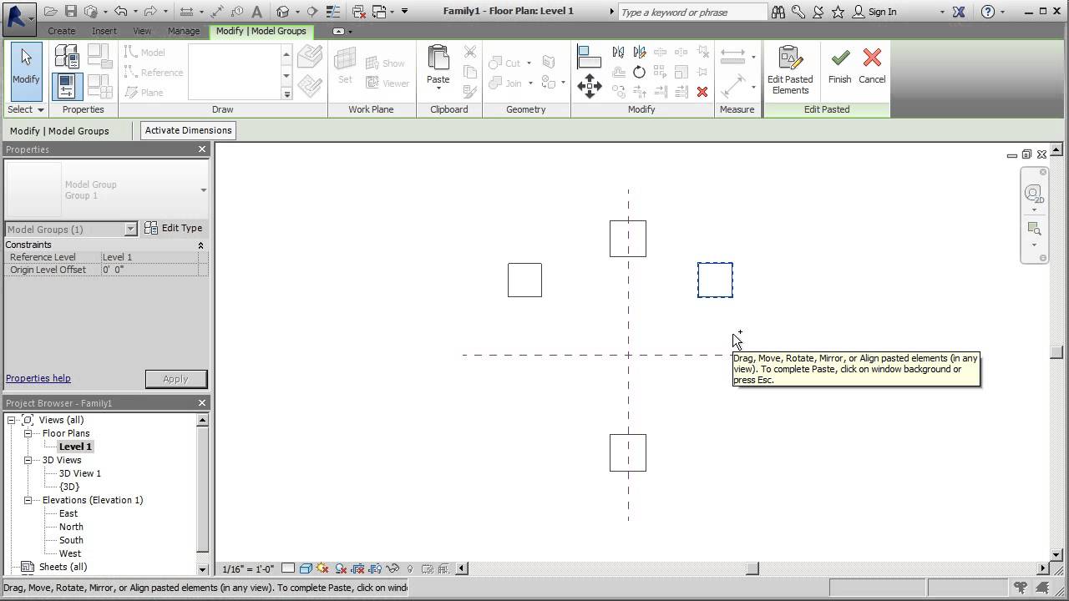Screen dimensions: 1069x601
Task: Enable Temporary Hide/Isolate glasses icon
Action: pyautogui.click(x=393, y=568)
